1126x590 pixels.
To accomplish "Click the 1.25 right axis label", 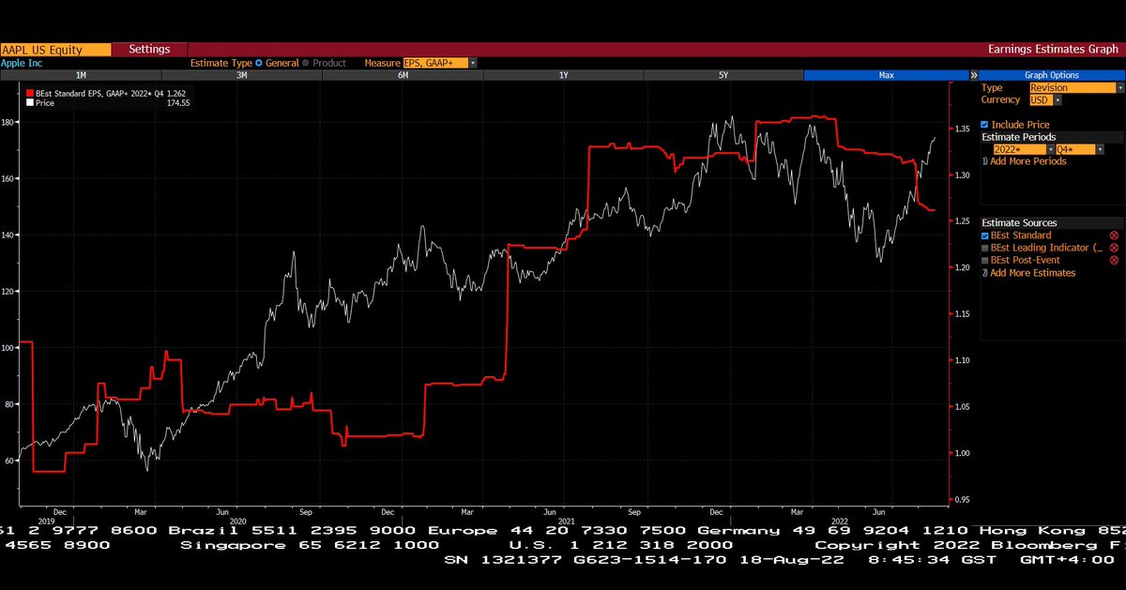I will coord(962,221).
